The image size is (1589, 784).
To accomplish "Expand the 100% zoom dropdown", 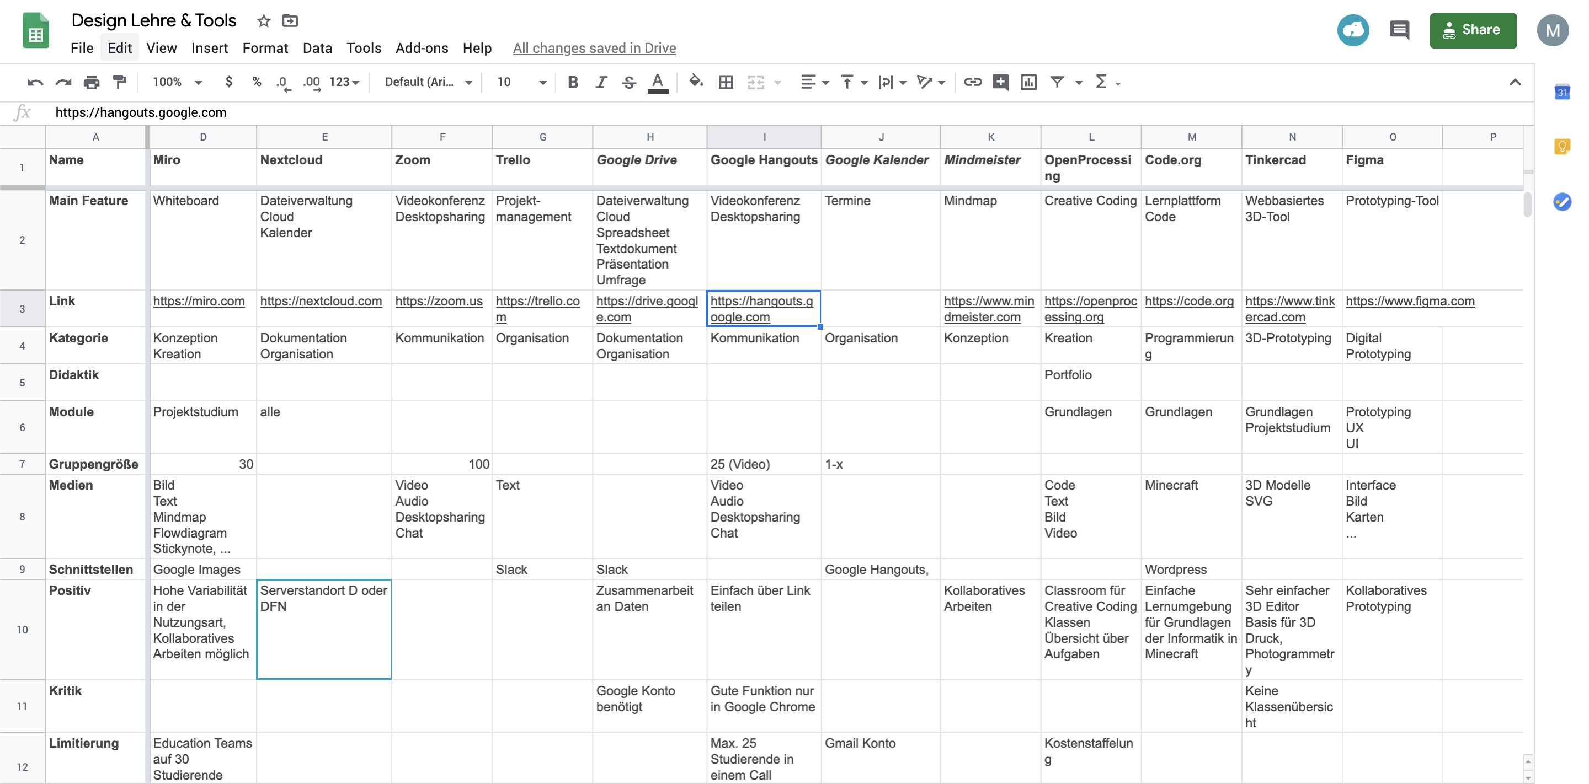I will click(x=178, y=82).
